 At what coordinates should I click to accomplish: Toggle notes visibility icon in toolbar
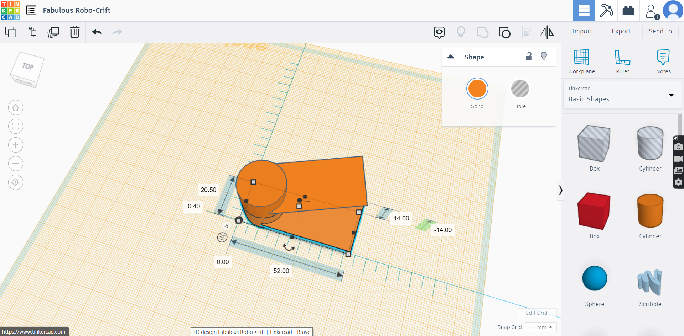(x=439, y=32)
